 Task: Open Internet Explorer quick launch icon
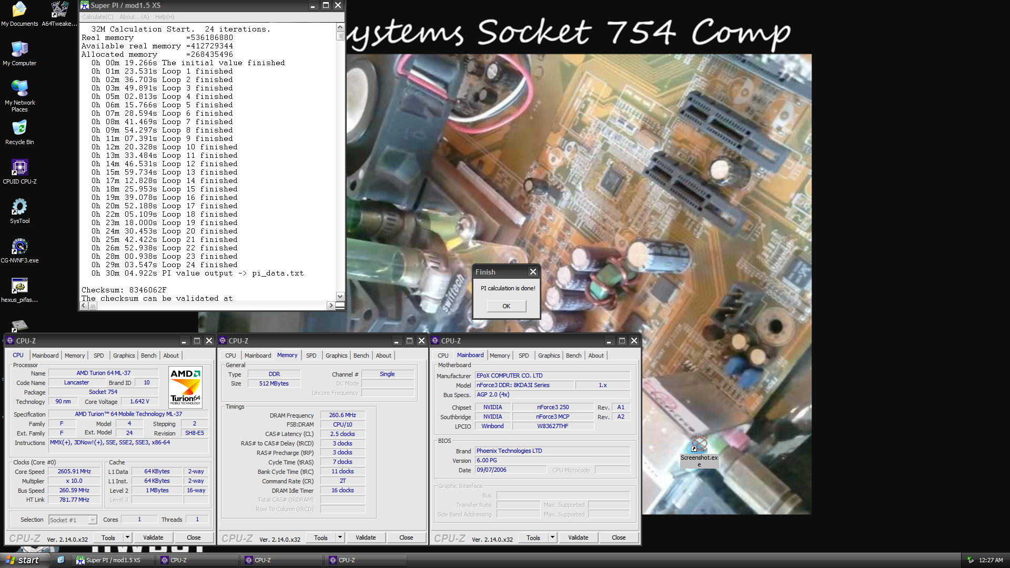61,560
